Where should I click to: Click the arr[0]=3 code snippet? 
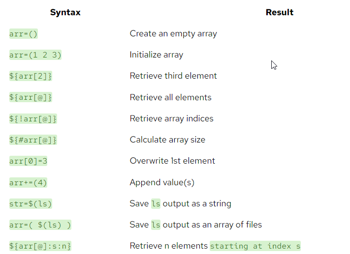[x=28, y=161]
